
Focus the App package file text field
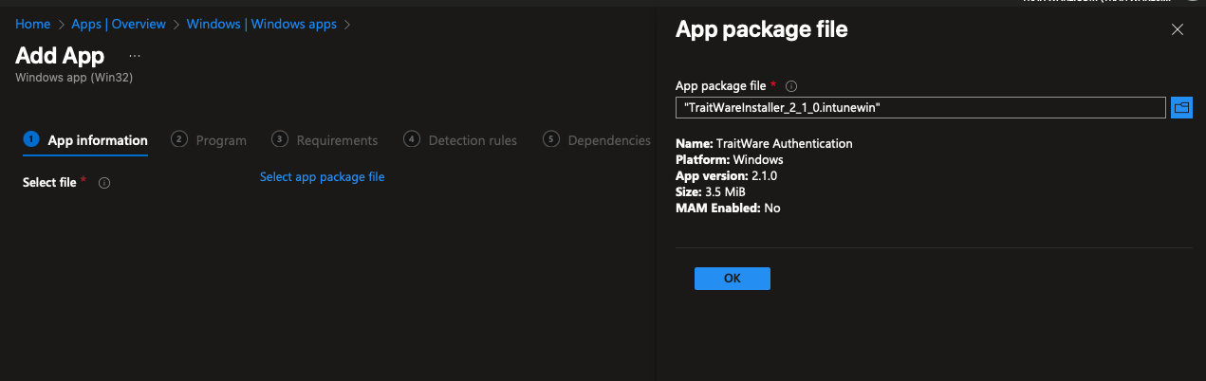coord(919,108)
